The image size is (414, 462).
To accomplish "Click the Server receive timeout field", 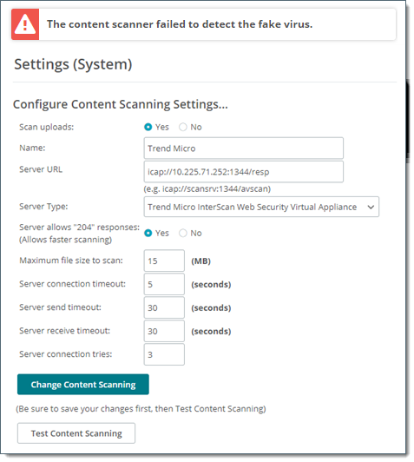I will coord(164,331).
